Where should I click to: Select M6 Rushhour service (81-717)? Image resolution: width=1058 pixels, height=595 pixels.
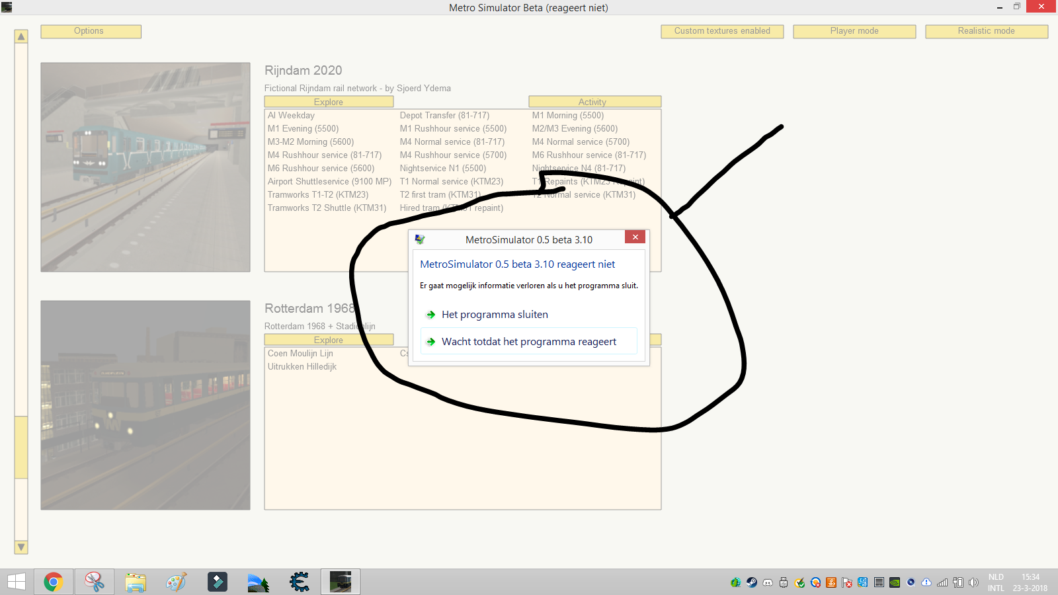589,155
